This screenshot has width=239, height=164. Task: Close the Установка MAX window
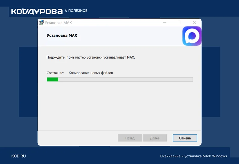click(x=194, y=23)
